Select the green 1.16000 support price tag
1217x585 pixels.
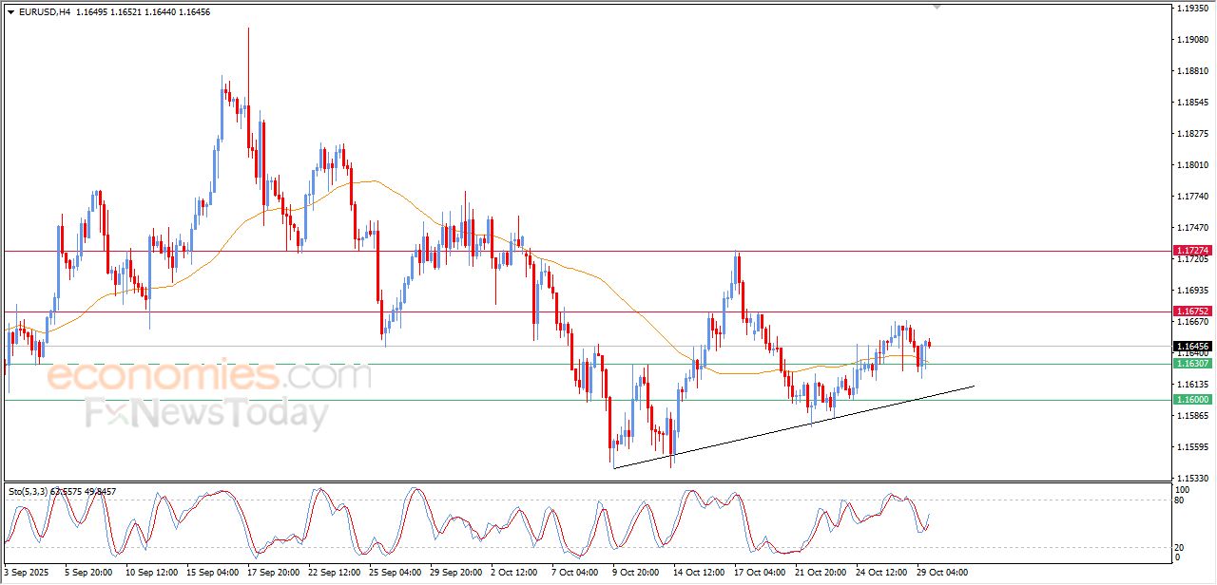1192,400
